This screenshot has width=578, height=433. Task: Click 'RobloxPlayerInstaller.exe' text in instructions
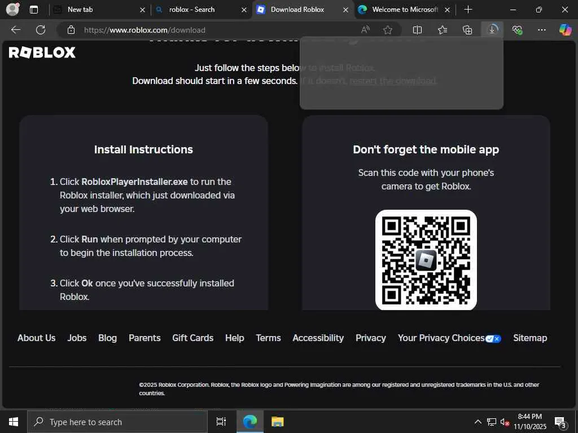coord(134,182)
